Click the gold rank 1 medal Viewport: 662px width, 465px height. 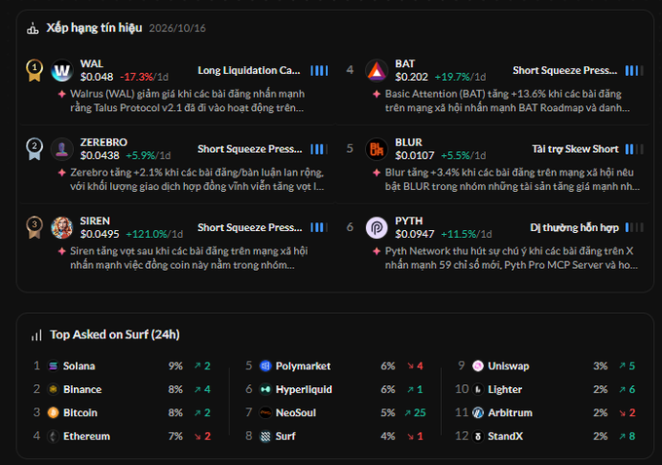click(34, 70)
